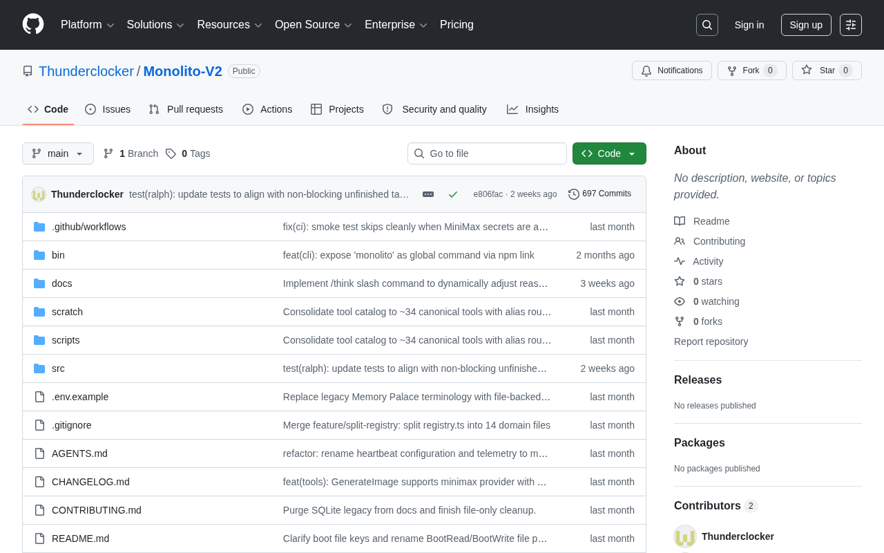Screen dimensions: 884x553
Task: Star the repository with Star button
Action: (x=827, y=71)
